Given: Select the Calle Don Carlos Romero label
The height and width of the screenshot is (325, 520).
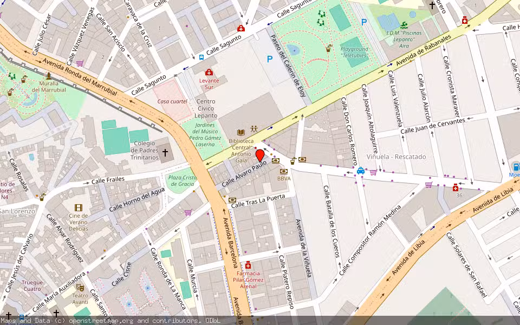Looking at the screenshot, I should (348, 131).
